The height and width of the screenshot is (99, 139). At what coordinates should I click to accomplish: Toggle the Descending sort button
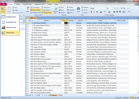point(35,10)
